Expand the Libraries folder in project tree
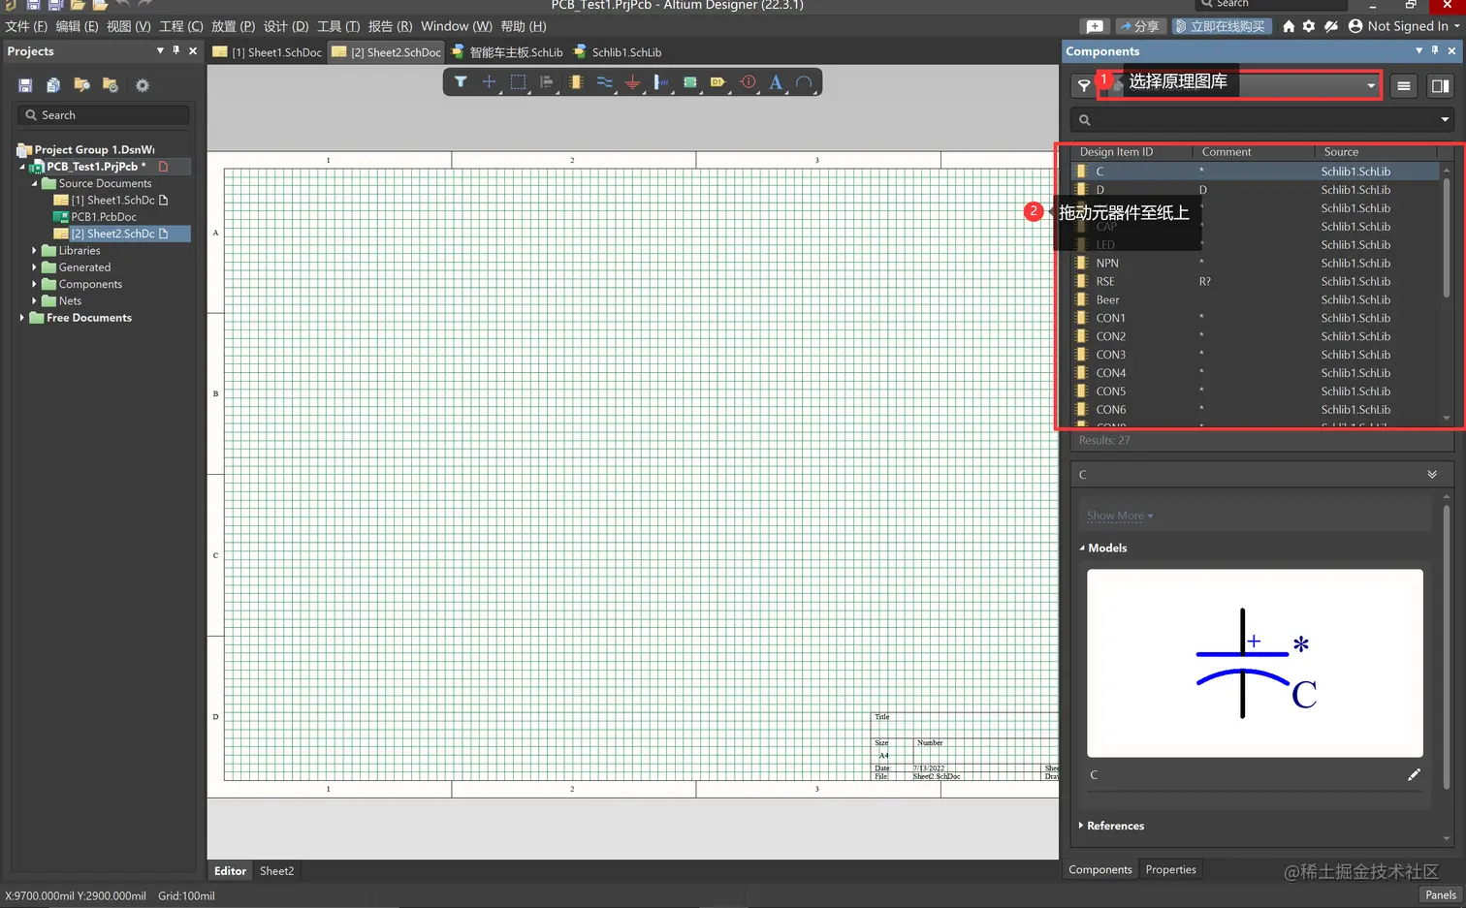1466x908 pixels. click(34, 251)
